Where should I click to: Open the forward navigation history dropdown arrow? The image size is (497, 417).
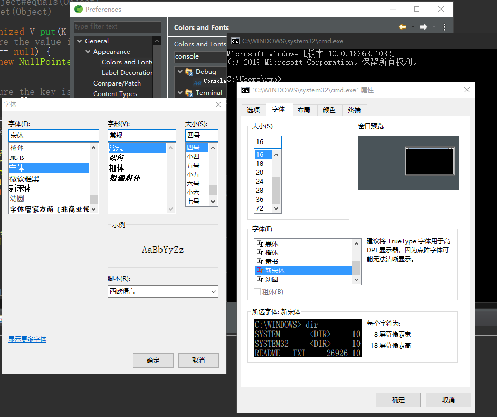click(x=434, y=27)
